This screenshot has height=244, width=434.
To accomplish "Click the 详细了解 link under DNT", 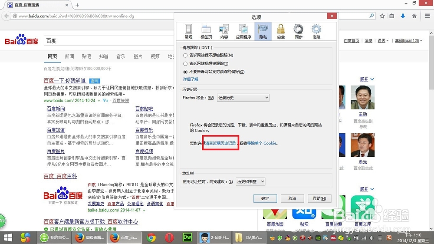I will tap(191, 79).
